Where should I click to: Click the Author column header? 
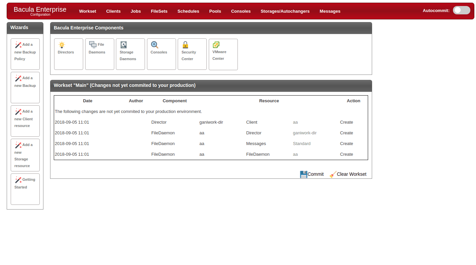coord(136,101)
